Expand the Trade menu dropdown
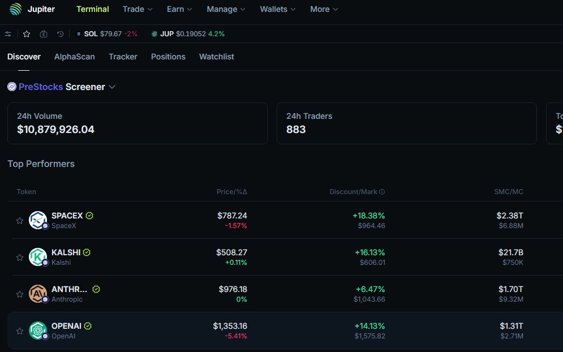 137,10
